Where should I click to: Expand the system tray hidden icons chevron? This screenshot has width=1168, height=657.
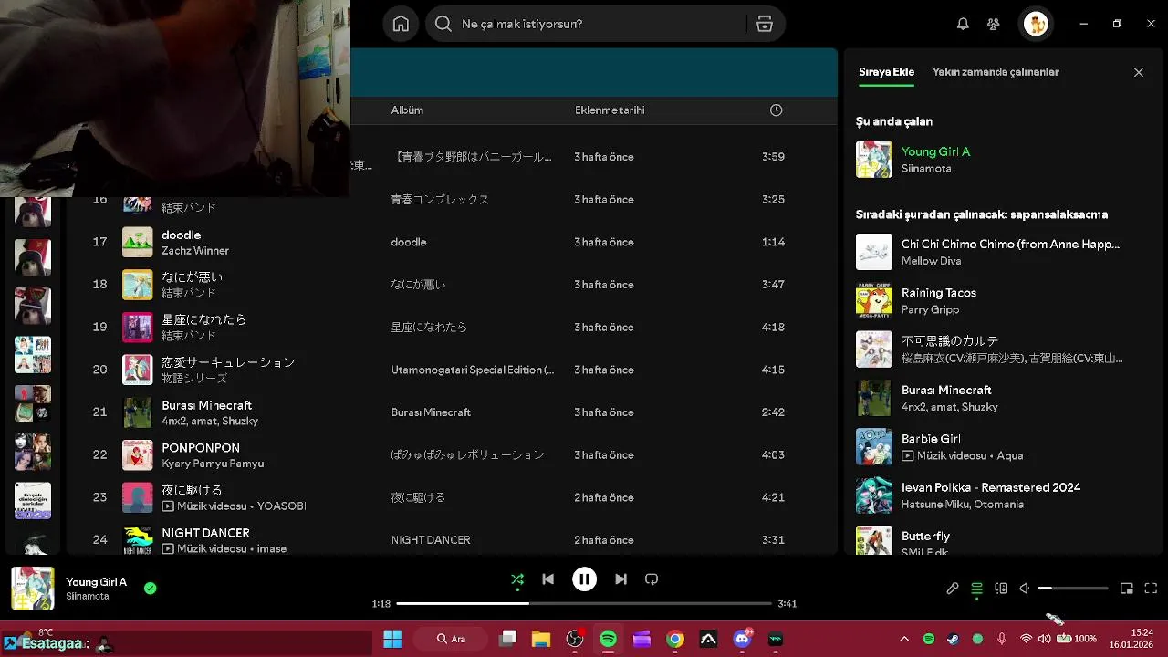coord(904,639)
